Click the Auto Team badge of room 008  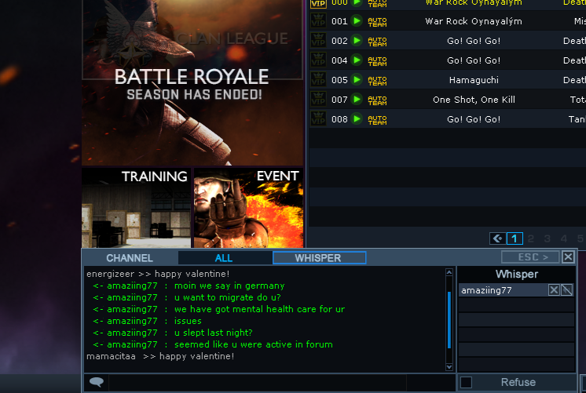point(377,120)
